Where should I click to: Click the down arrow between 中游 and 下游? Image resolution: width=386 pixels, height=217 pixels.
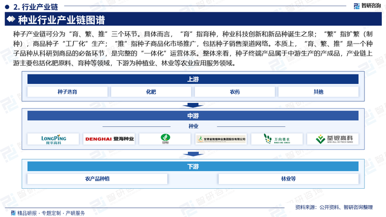pyautogui.click(x=193, y=154)
